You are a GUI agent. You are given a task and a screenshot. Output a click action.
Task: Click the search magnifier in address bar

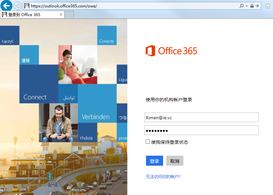point(242,6)
